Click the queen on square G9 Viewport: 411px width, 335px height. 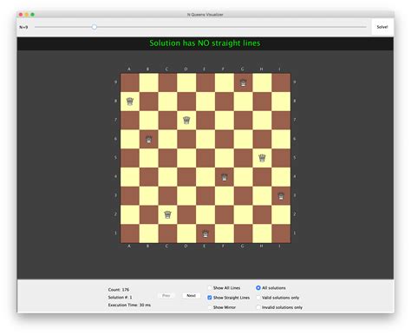click(244, 83)
